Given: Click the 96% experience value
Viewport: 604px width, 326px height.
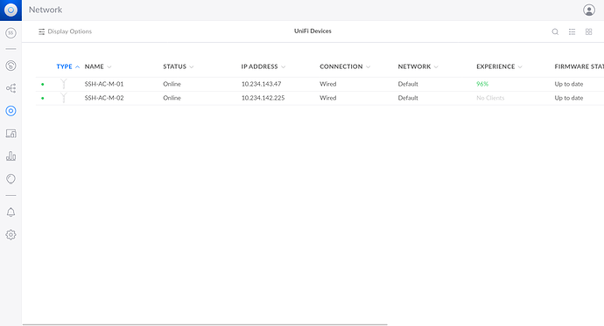Looking at the screenshot, I should coord(482,84).
